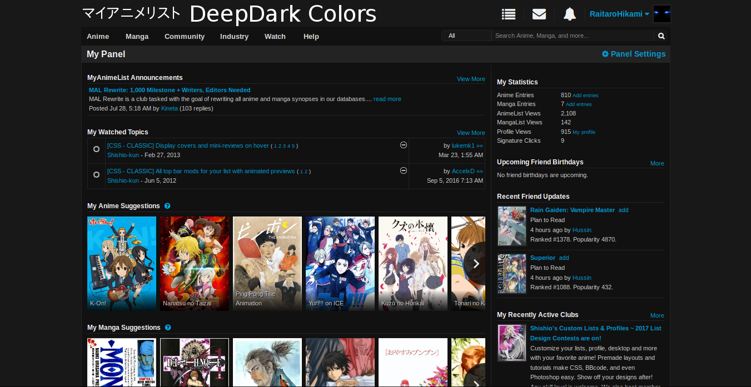This screenshot has width=751, height=387.
Task: Open the Superior manga link
Action: [x=543, y=258]
